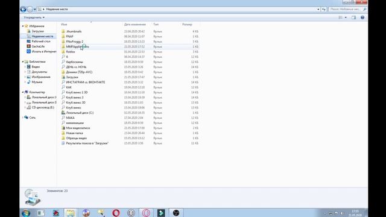Select Результаты поиска в "Загрузки" entry

(x=87, y=143)
